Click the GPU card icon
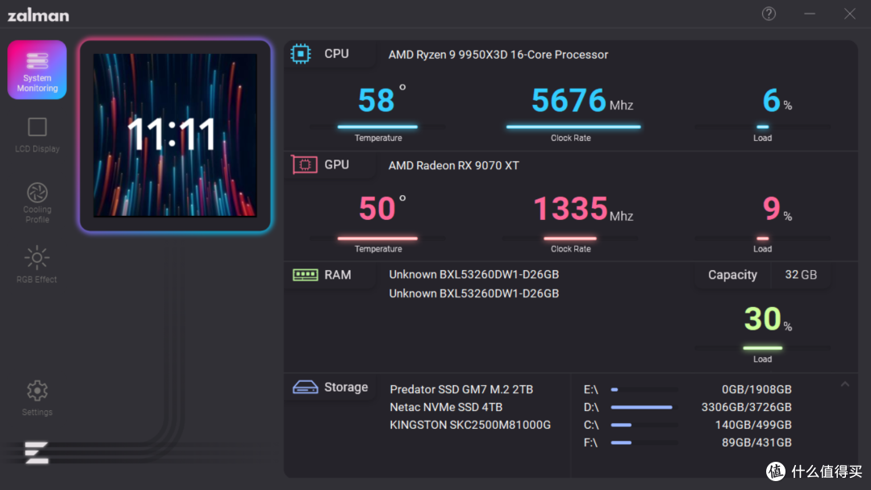 click(x=304, y=165)
